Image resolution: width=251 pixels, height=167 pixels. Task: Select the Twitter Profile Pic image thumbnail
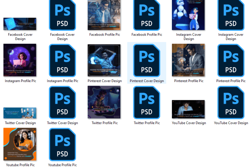104,102
